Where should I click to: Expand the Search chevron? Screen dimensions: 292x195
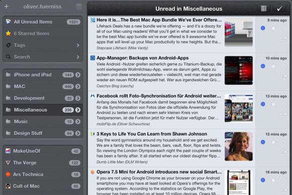coord(78,57)
